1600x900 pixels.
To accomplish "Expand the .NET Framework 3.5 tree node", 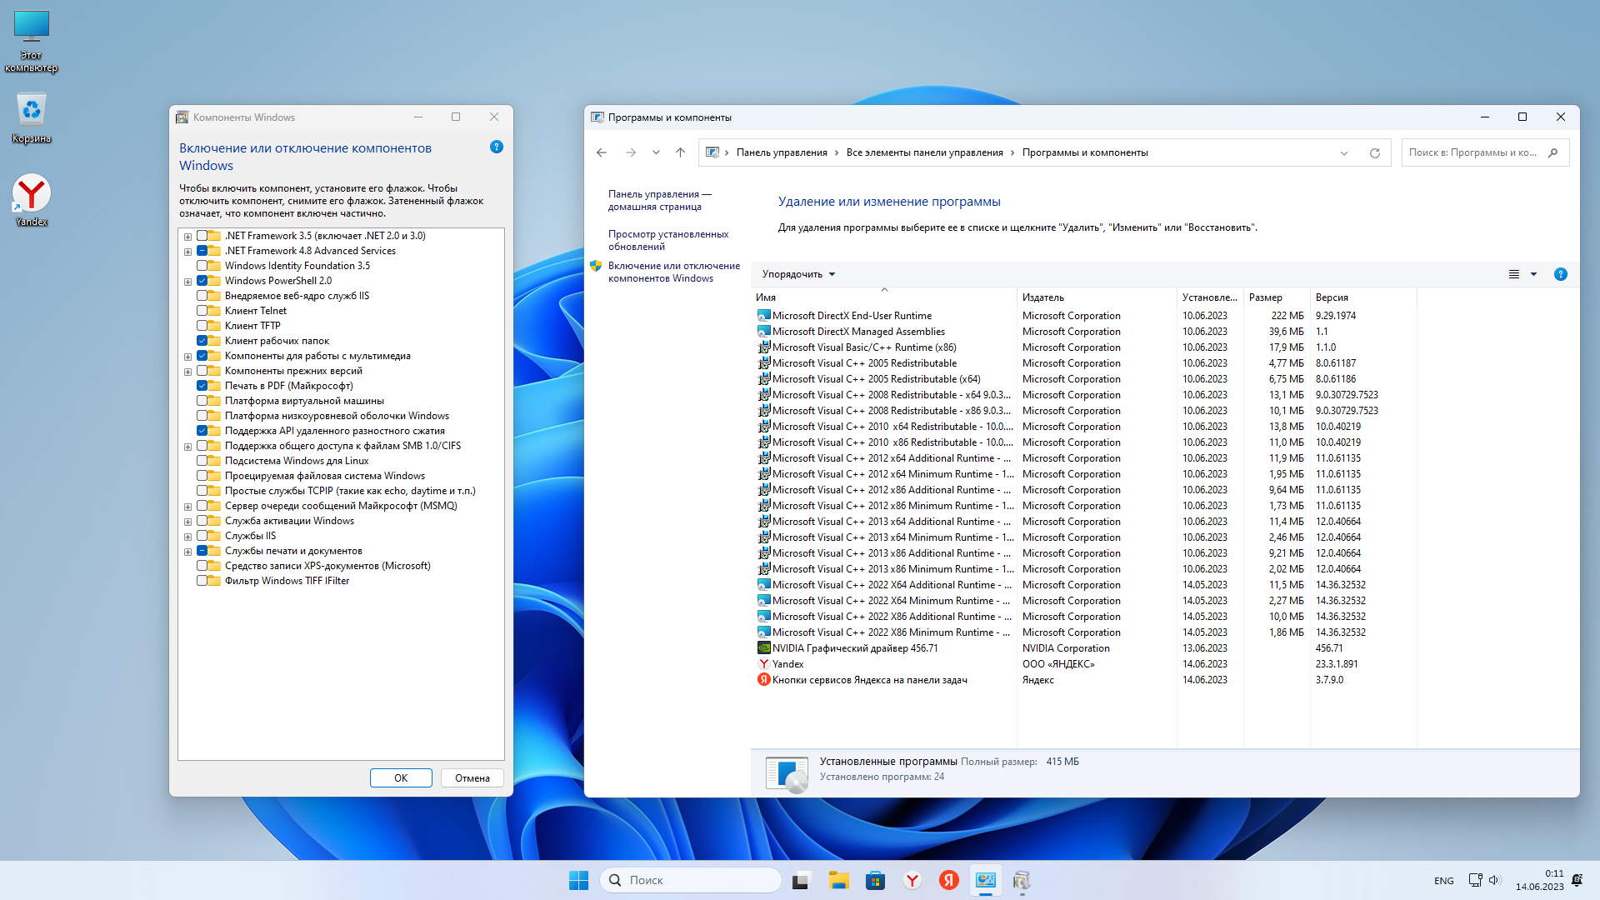I will click(187, 237).
